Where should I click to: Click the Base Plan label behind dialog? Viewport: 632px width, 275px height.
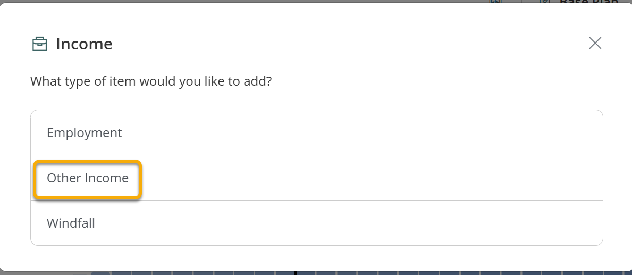pyautogui.click(x=588, y=2)
